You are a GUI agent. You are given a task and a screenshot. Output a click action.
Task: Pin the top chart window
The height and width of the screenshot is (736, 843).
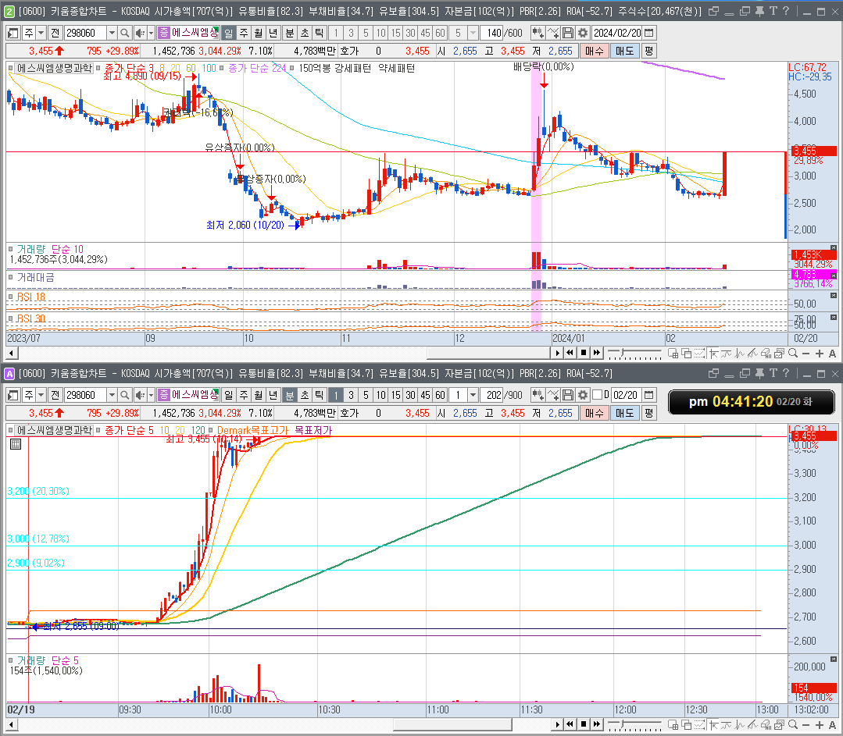759,11
